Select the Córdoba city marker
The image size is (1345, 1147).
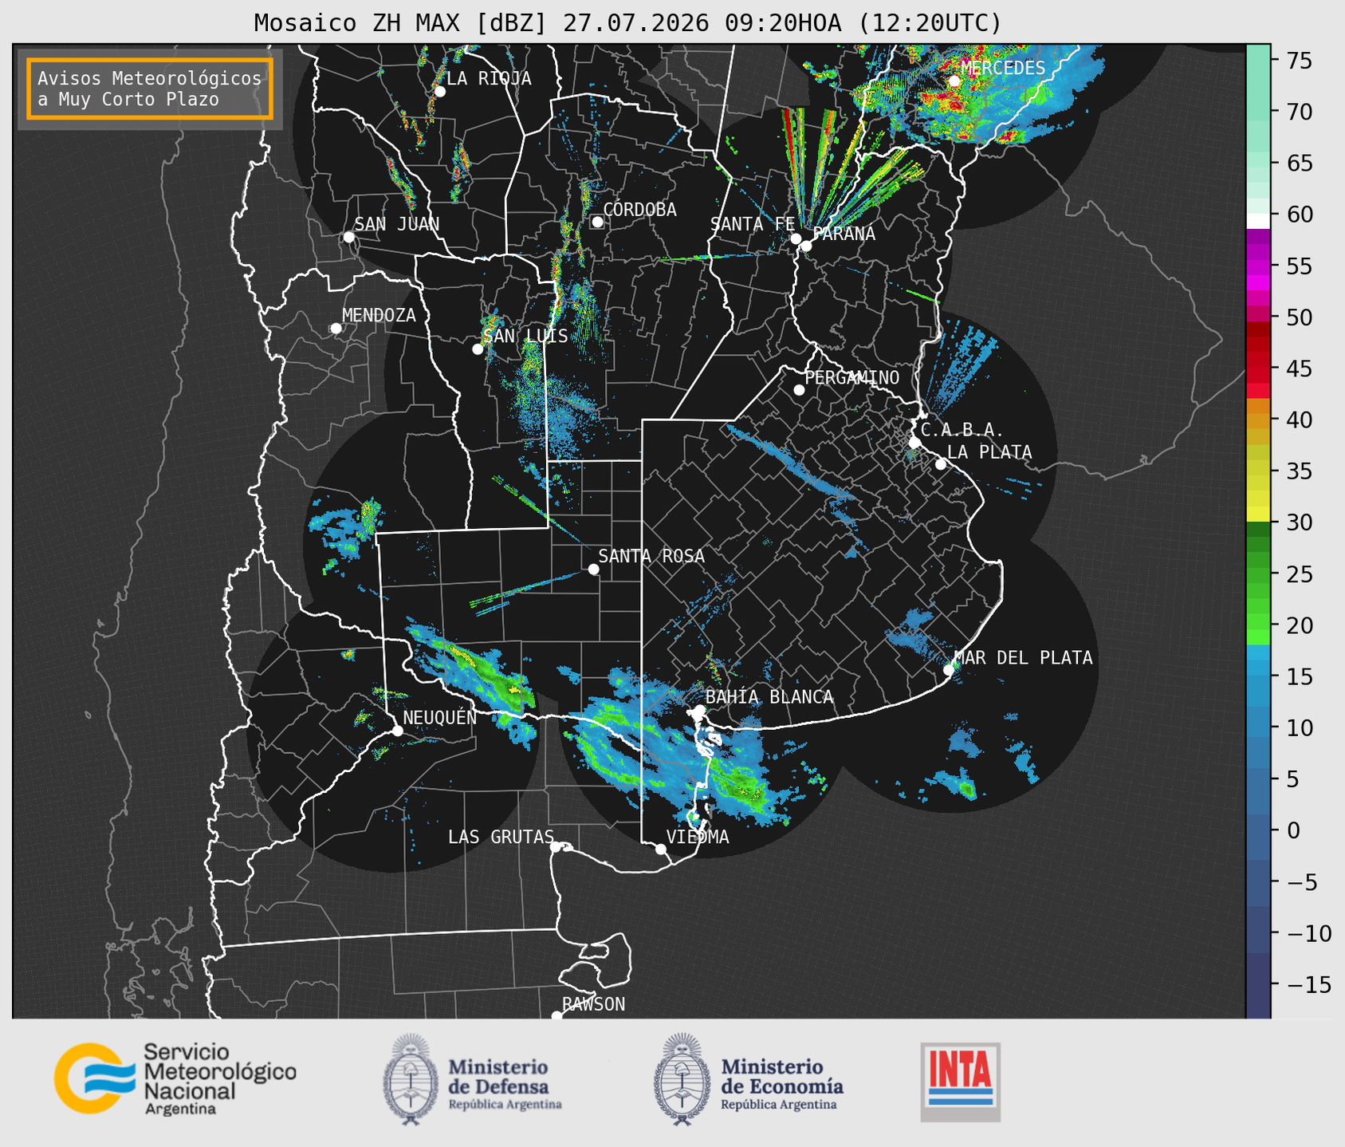[597, 222]
